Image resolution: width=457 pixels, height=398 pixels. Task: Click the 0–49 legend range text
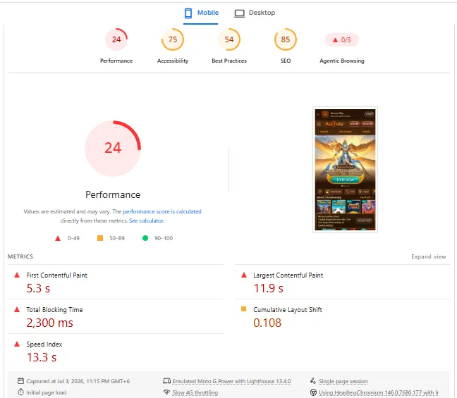73,238
